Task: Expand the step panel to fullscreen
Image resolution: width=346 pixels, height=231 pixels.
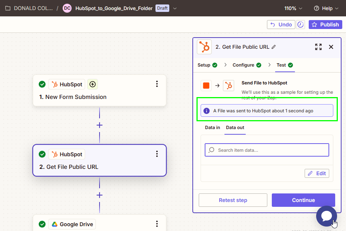Action: tap(318, 47)
